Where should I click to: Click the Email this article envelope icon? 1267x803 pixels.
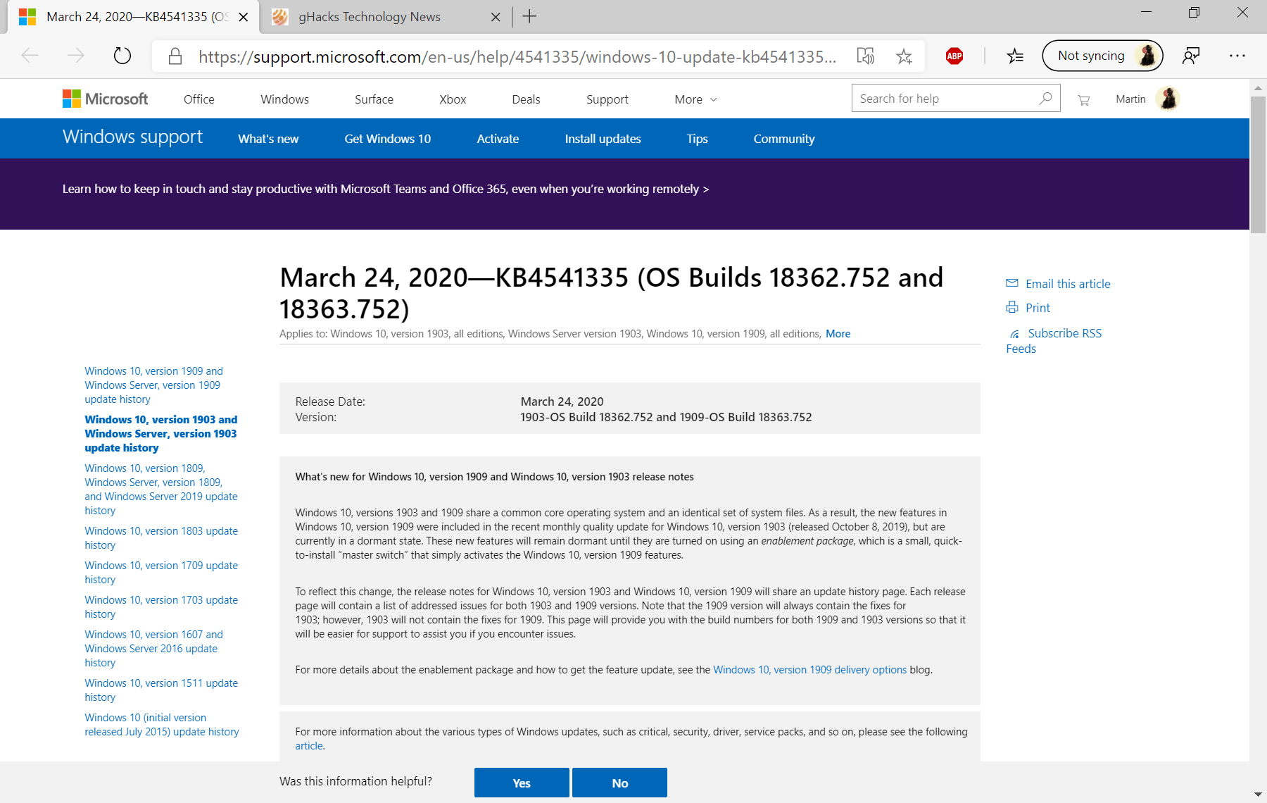click(x=1012, y=283)
